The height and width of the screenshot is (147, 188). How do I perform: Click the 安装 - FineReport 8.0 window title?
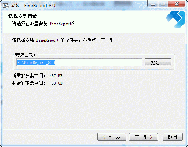[33, 6]
